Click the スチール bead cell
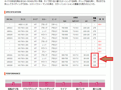 click(54, 24)
